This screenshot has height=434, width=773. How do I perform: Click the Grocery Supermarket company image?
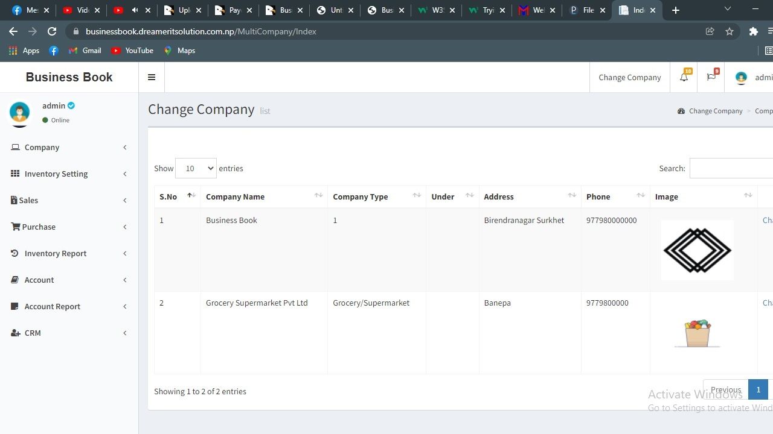(x=697, y=333)
